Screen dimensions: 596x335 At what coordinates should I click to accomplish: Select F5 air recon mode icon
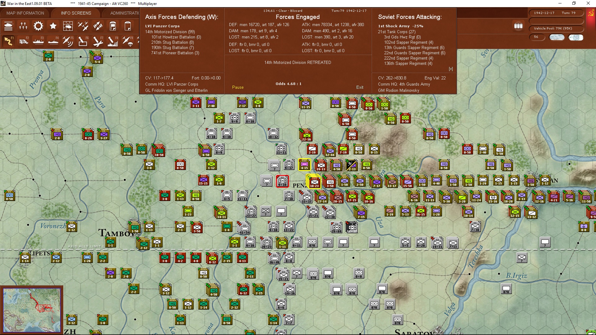[x=68, y=41]
